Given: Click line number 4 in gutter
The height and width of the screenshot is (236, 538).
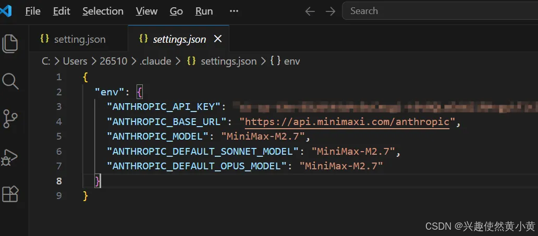Looking at the screenshot, I should click(x=59, y=122).
